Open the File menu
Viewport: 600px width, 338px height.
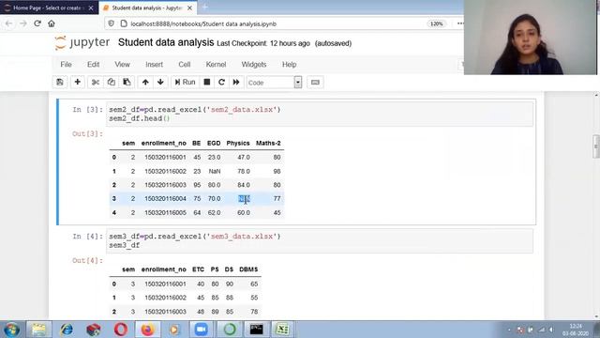coord(66,65)
